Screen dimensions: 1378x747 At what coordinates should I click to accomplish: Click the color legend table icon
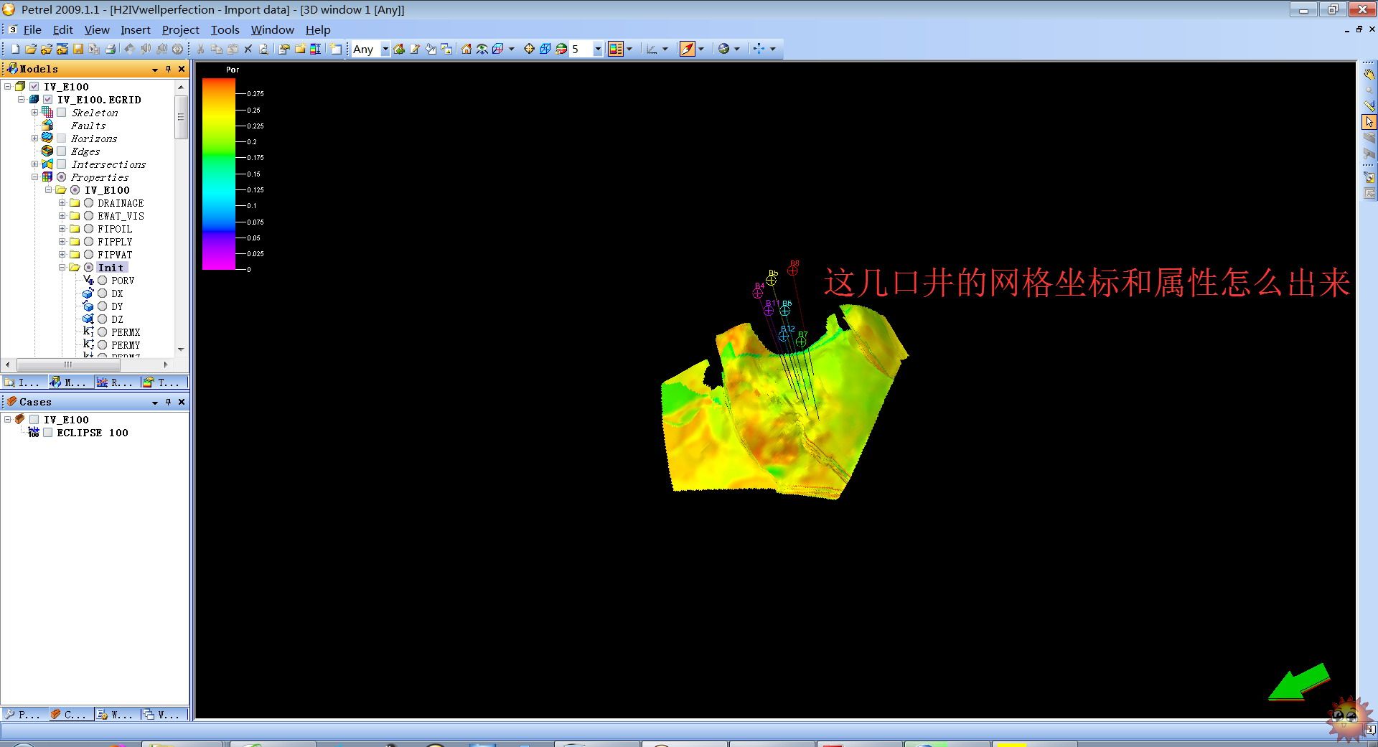coord(616,49)
